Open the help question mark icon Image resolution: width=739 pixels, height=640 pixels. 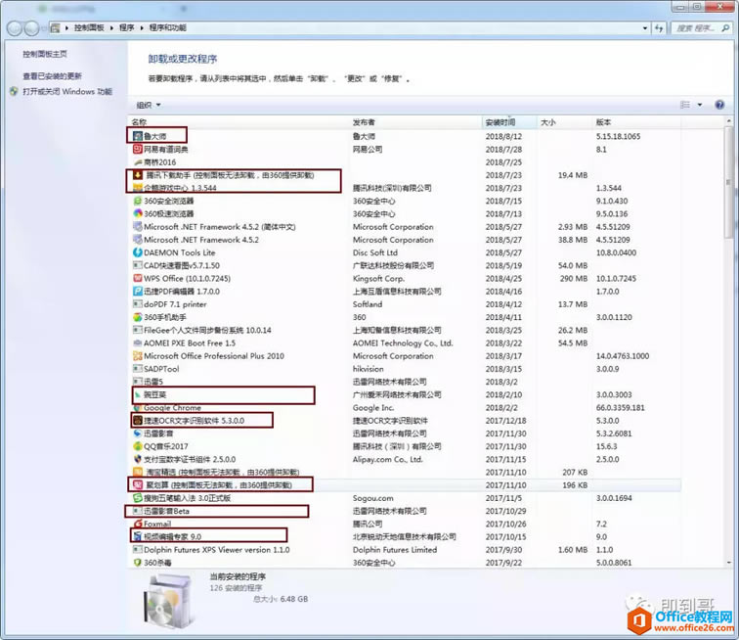coord(719,105)
